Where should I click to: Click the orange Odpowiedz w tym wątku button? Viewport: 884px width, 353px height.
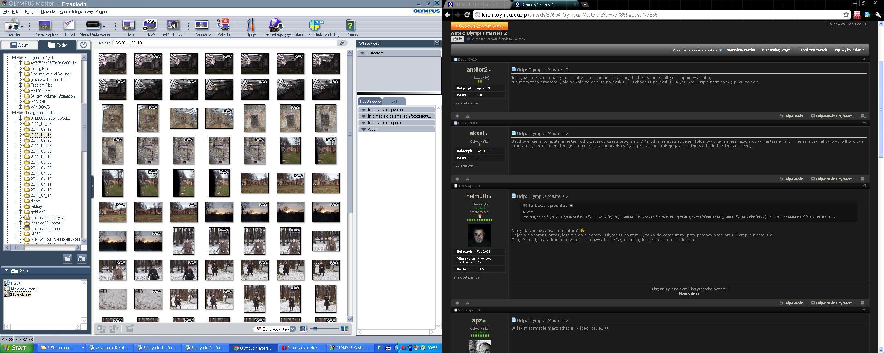tap(479, 26)
